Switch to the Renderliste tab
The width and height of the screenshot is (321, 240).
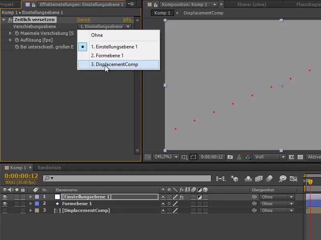click(49, 168)
